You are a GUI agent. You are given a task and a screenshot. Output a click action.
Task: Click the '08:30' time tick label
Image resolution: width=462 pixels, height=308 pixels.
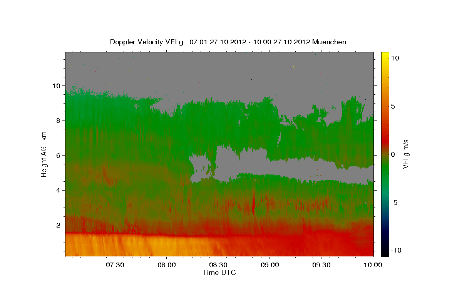[x=218, y=265]
